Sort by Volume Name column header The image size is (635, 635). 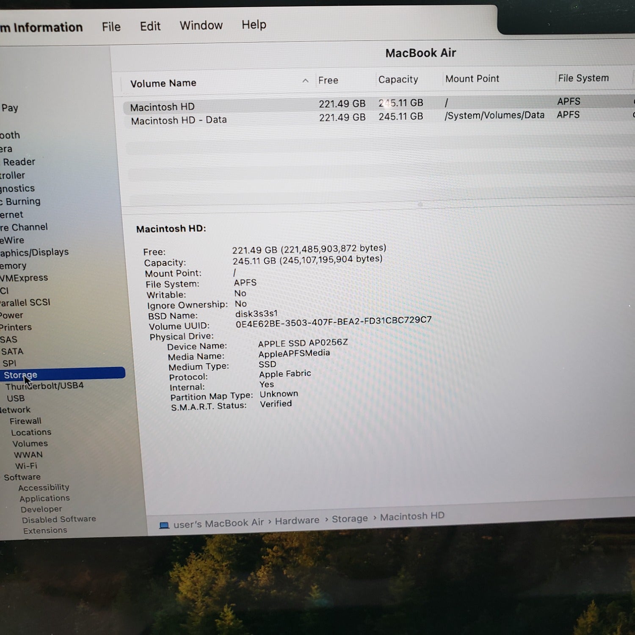pos(163,83)
